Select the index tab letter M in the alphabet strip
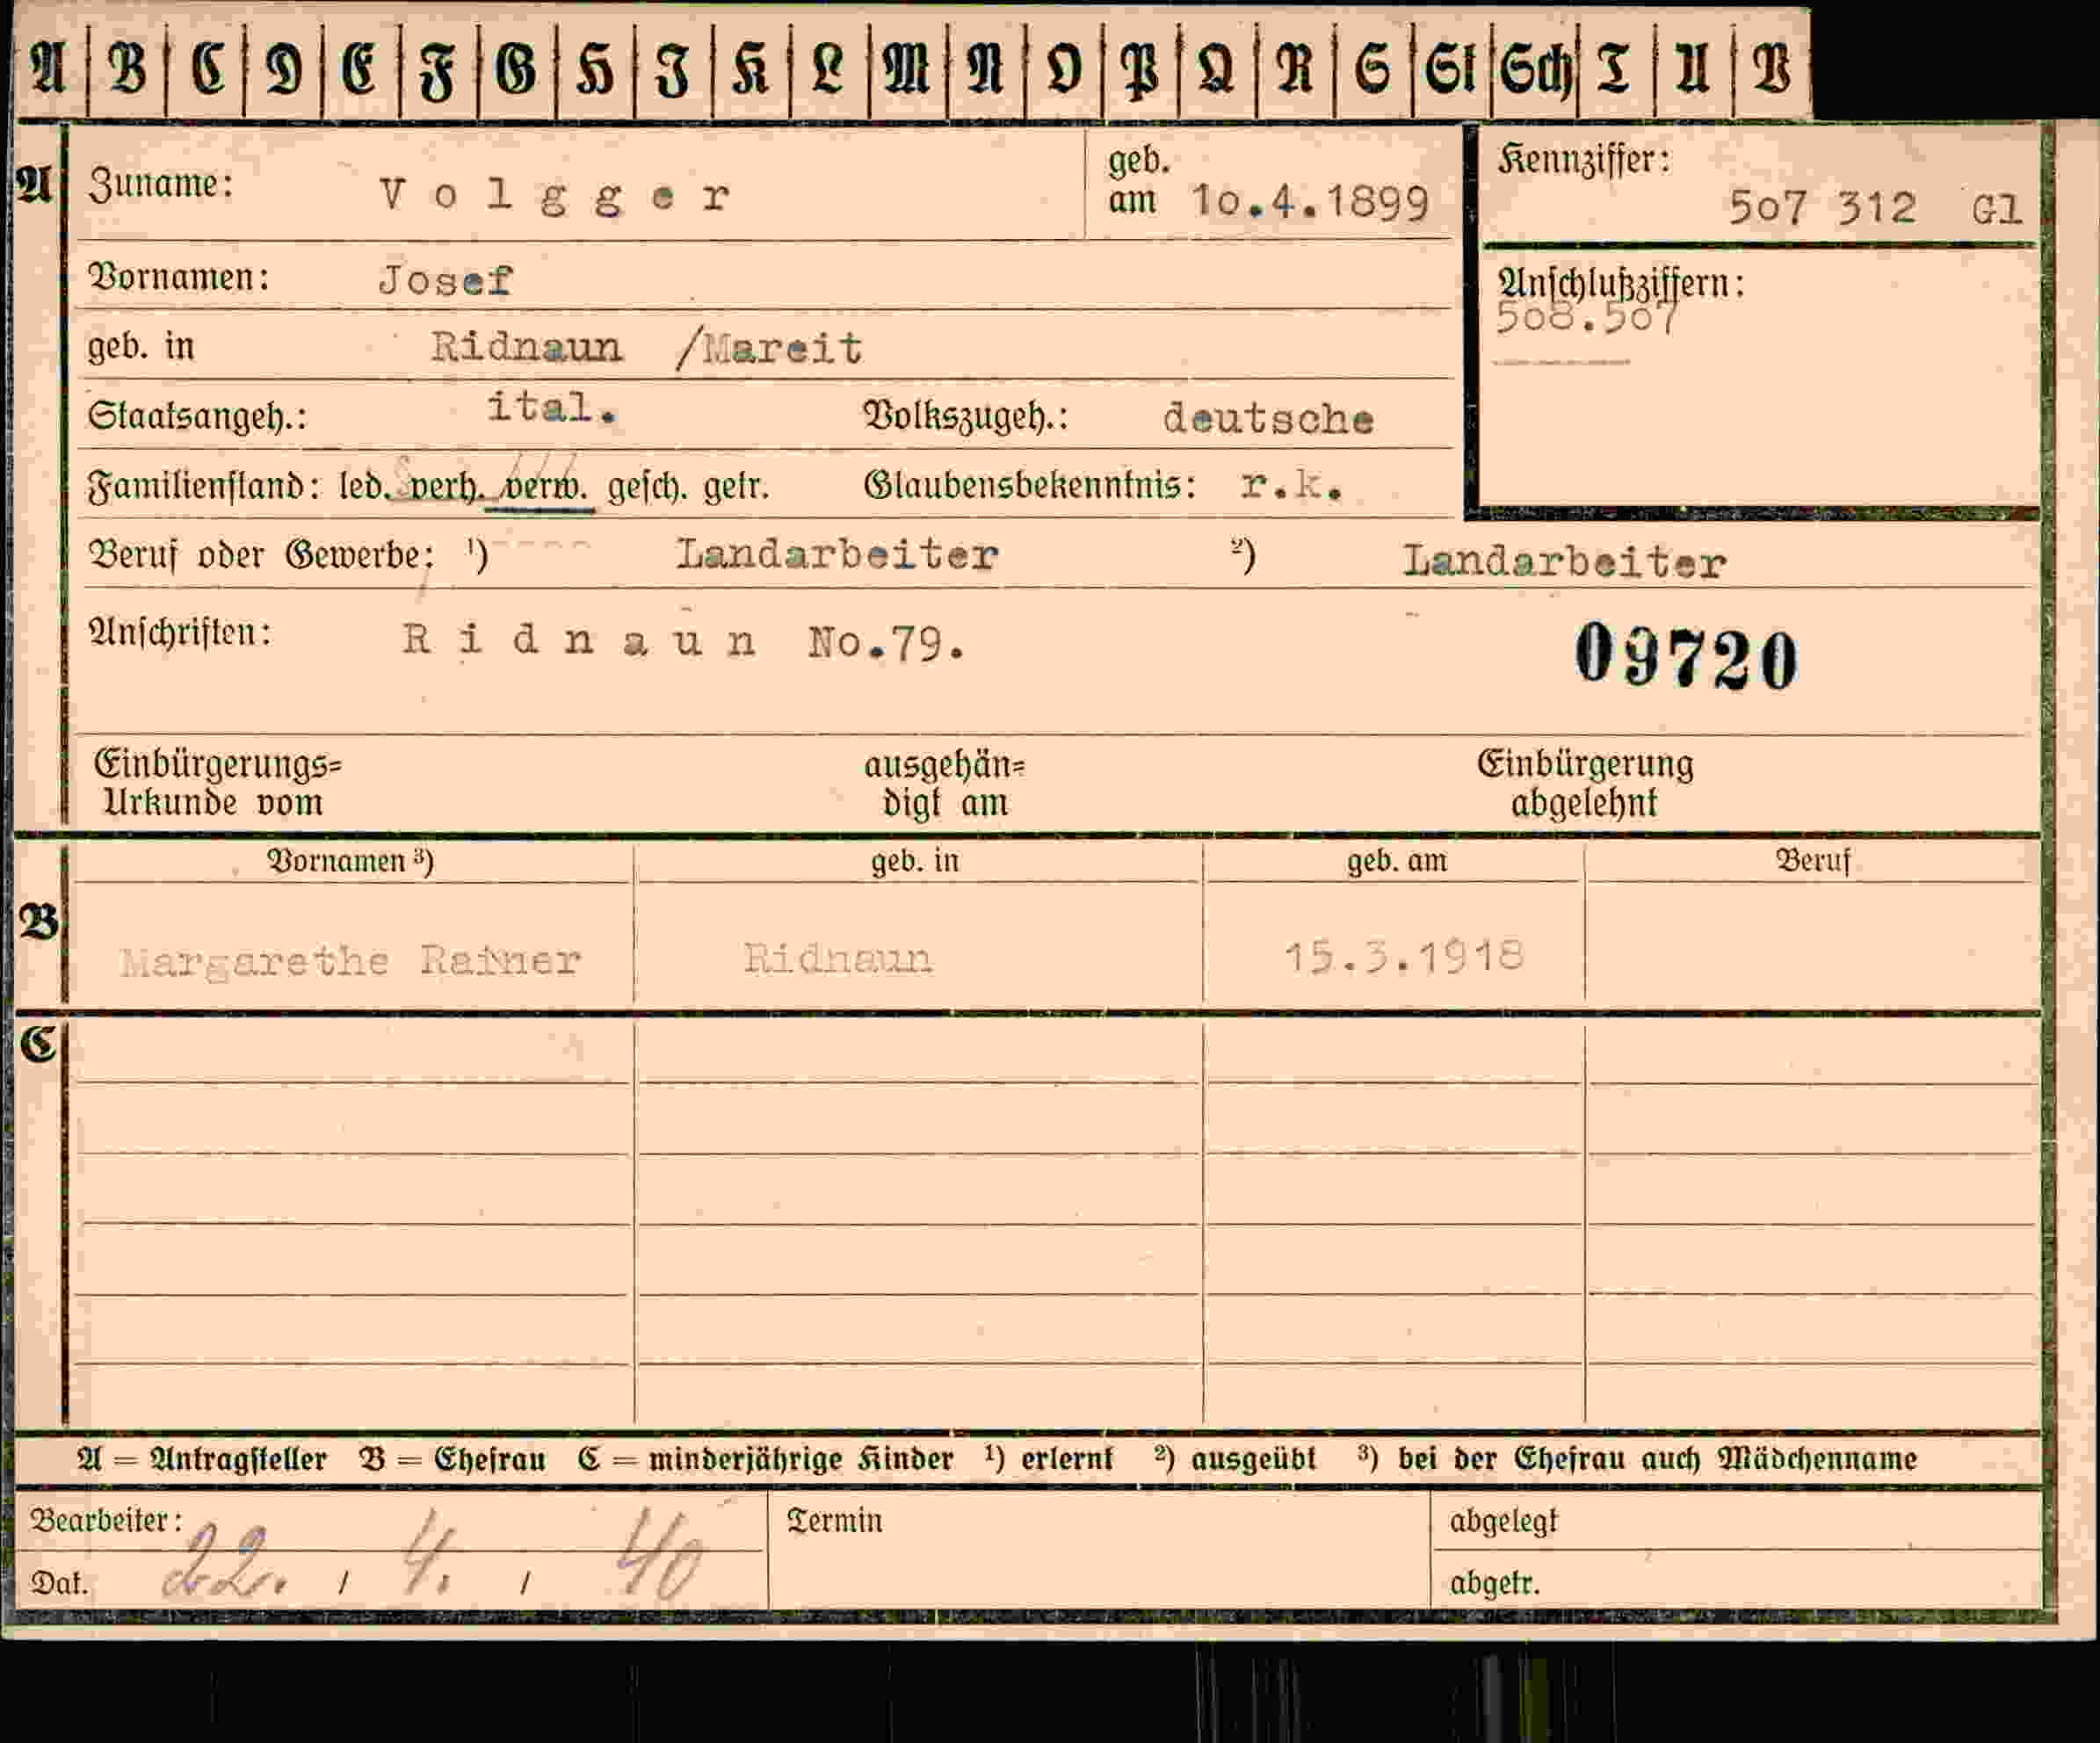 907,70
